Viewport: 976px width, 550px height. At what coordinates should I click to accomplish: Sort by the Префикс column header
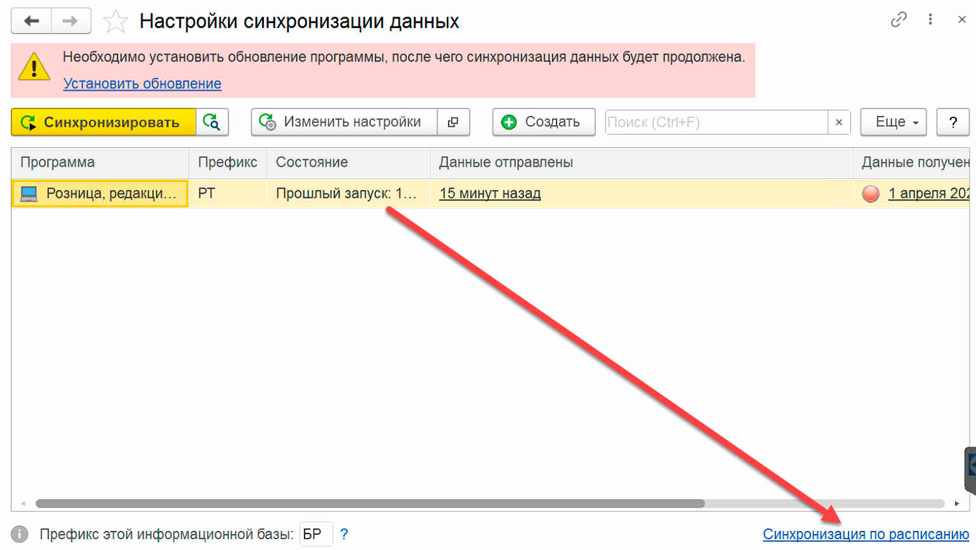pyautogui.click(x=228, y=162)
